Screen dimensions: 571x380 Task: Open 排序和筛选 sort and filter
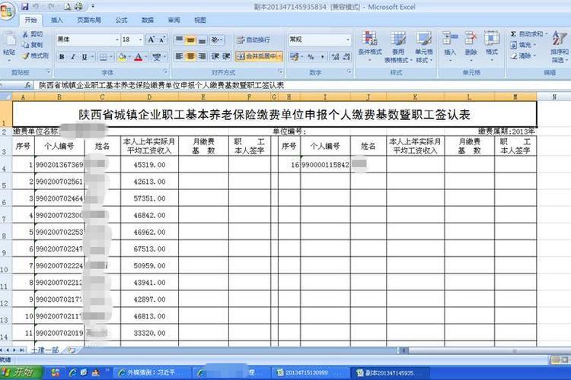[x=560, y=47]
